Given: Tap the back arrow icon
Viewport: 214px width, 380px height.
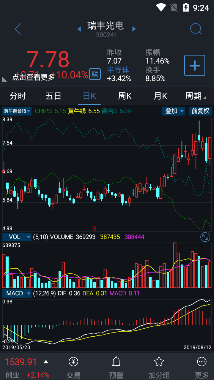Looking at the screenshot, I should point(18,29).
